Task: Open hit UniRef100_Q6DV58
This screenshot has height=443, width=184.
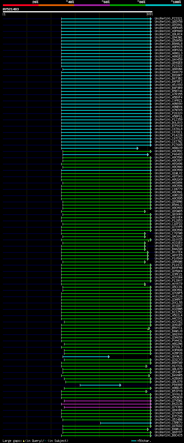Action: [168, 22]
